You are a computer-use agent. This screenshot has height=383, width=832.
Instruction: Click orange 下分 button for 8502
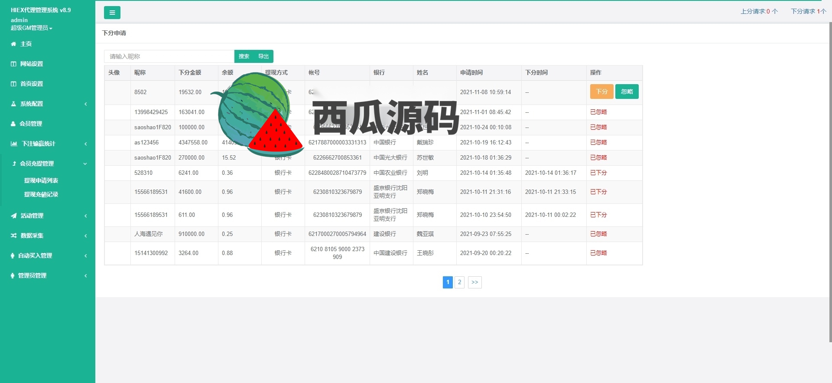tap(601, 92)
